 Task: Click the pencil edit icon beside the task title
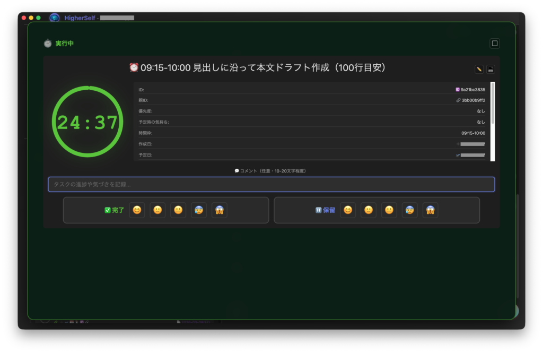pos(479,69)
